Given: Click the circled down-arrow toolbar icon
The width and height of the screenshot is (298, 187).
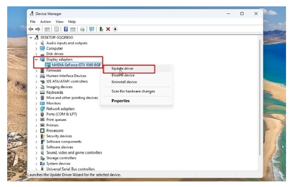Looking at the screenshot, I should coord(115,29).
